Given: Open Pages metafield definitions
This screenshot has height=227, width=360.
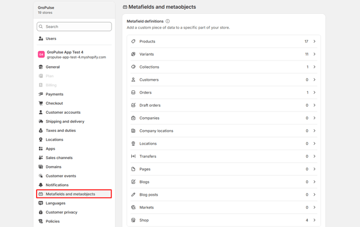Looking at the screenshot, I should coord(224,169).
